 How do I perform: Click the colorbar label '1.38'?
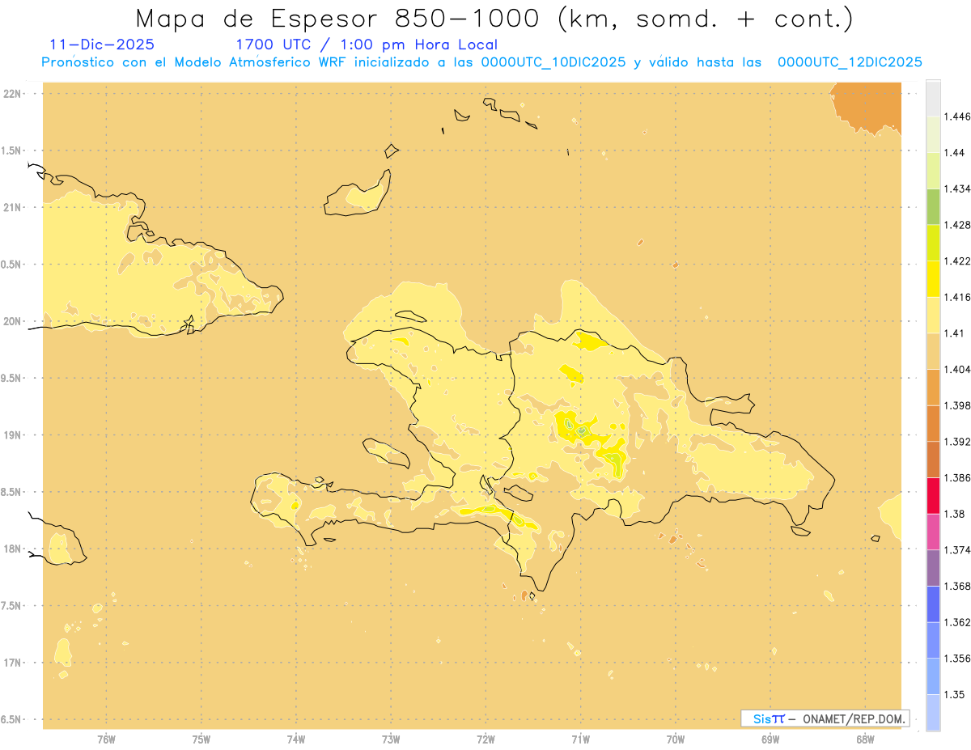tap(955, 514)
